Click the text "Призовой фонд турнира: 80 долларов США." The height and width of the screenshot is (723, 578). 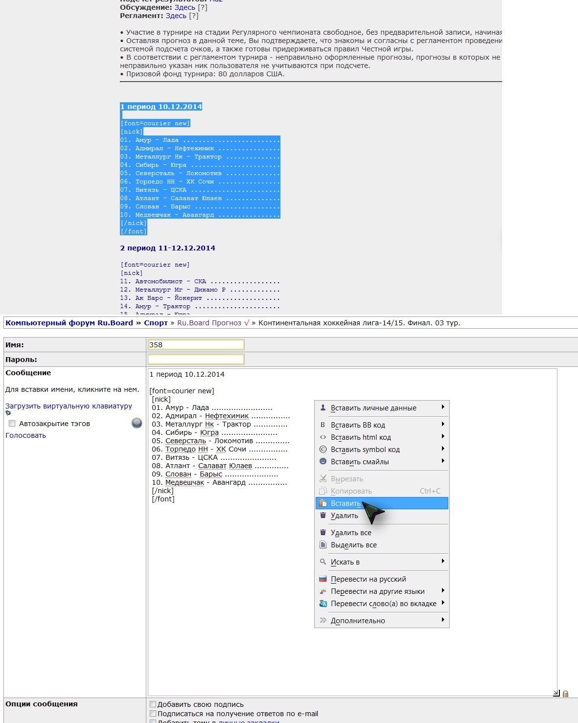click(205, 74)
